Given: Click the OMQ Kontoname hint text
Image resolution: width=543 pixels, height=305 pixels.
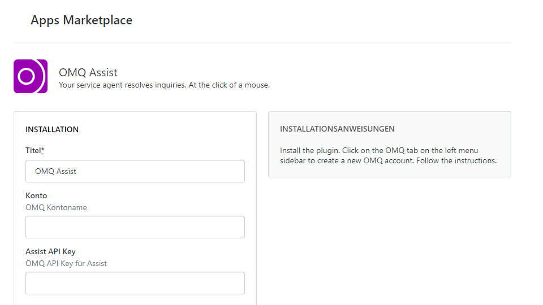Looking at the screenshot, I should [56, 207].
